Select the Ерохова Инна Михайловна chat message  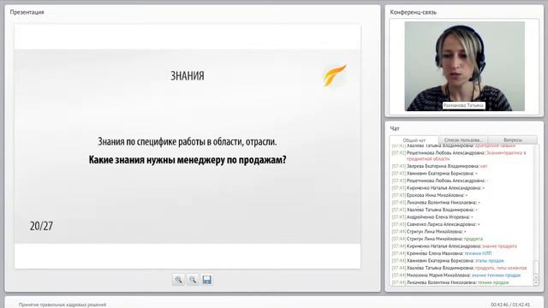(x=430, y=195)
